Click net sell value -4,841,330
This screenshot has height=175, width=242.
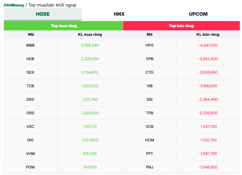coord(208,45)
